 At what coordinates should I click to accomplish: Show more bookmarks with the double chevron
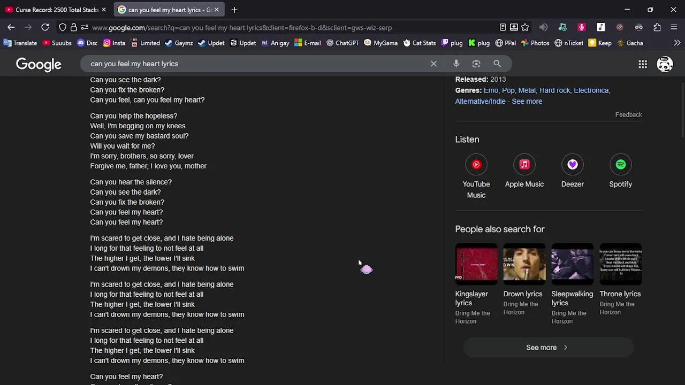[x=677, y=43]
